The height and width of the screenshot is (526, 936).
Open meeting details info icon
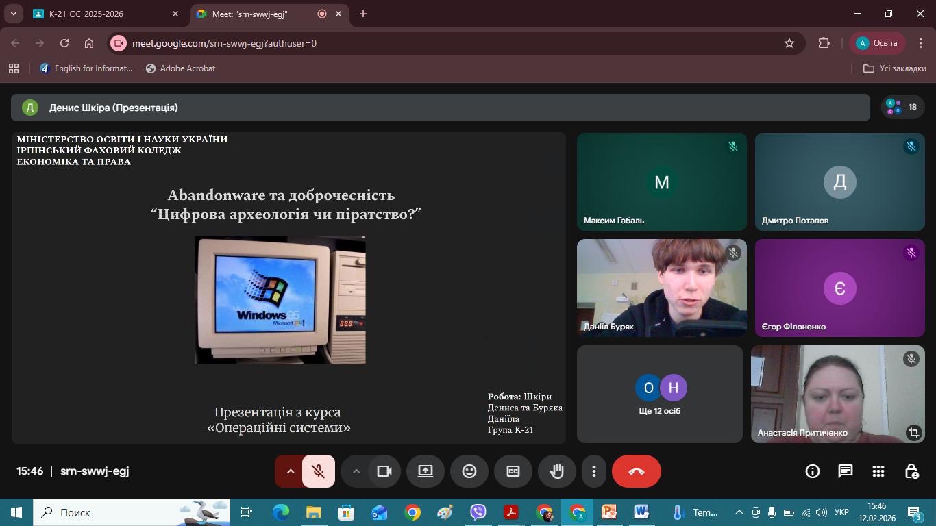813,471
